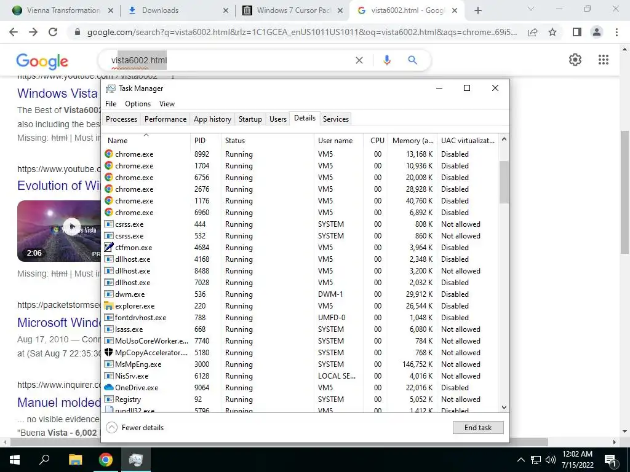Switch to Windows 7 Cursor Pack tab
This screenshot has height=472, width=630.
(293, 10)
